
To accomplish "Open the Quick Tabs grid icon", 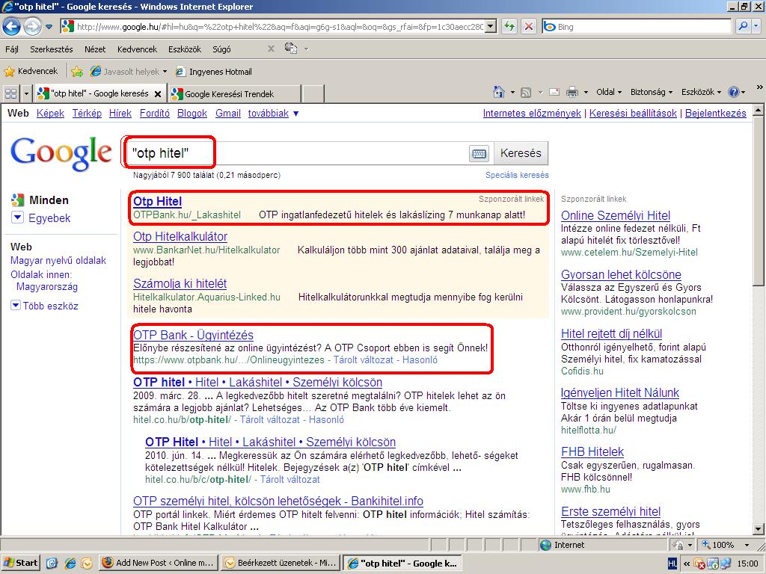I will pyautogui.click(x=10, y=93).
